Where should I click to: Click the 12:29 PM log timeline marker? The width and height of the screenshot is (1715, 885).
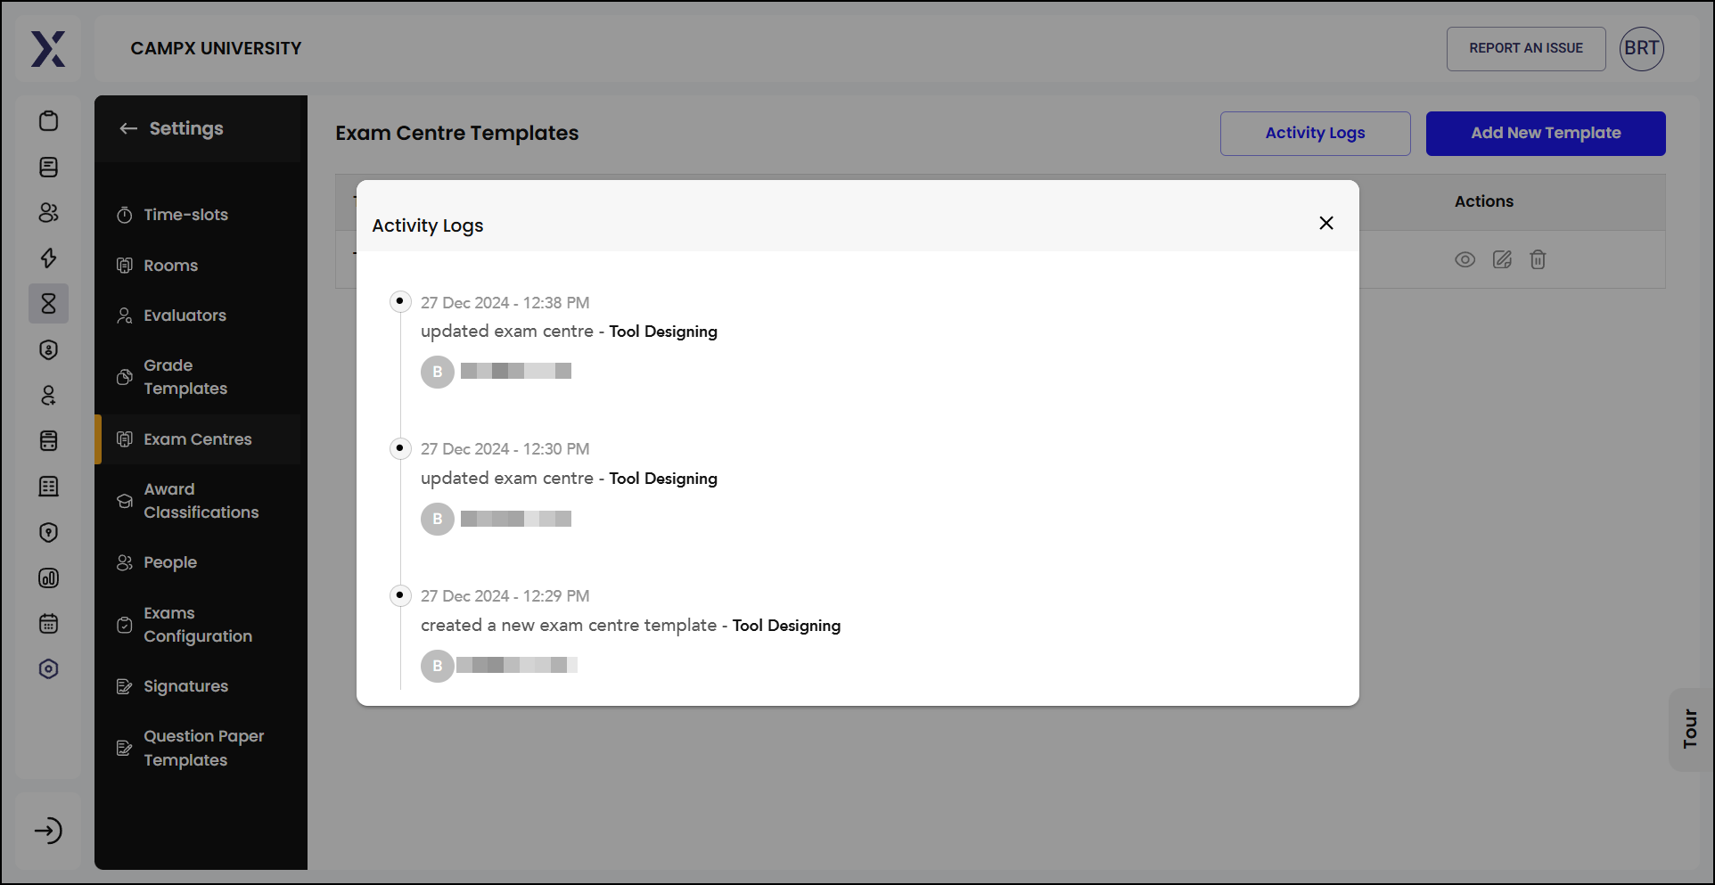(400, 594)
